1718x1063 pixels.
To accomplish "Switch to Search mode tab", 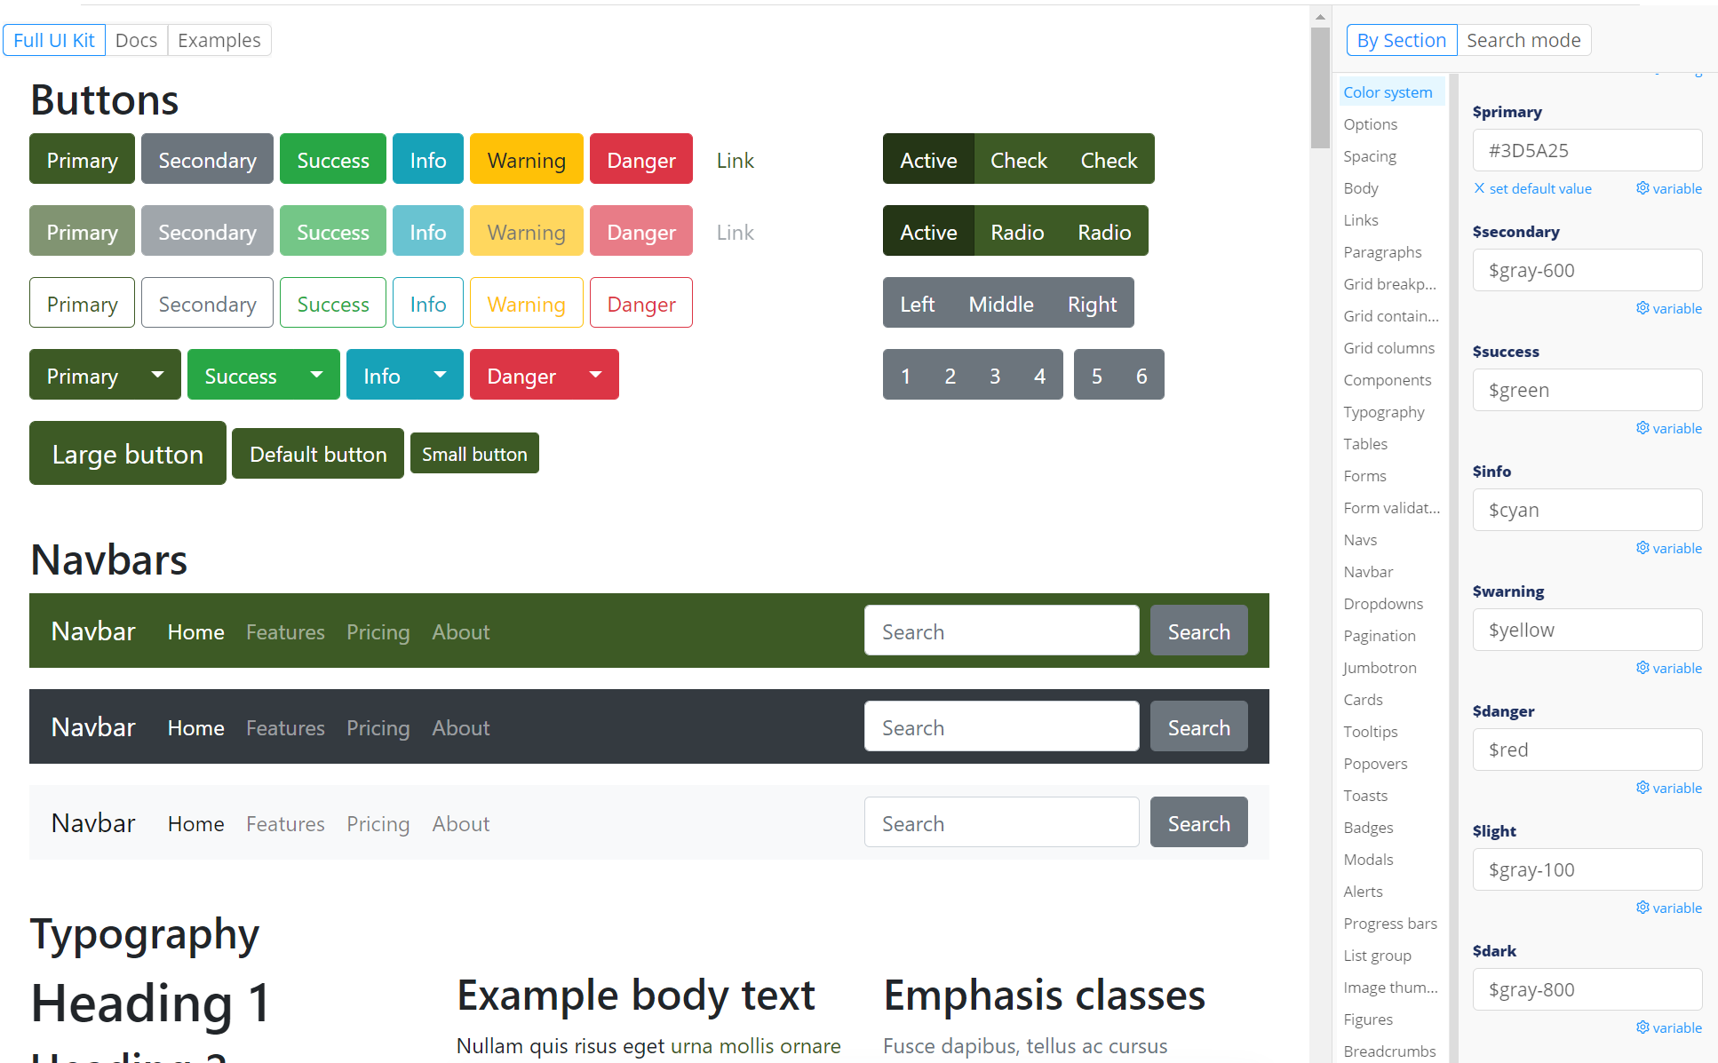I will tap(1523, 40).
